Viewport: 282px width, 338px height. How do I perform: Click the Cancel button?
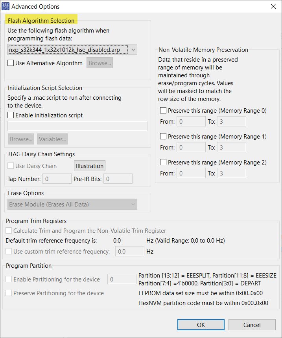pos(252,325)
